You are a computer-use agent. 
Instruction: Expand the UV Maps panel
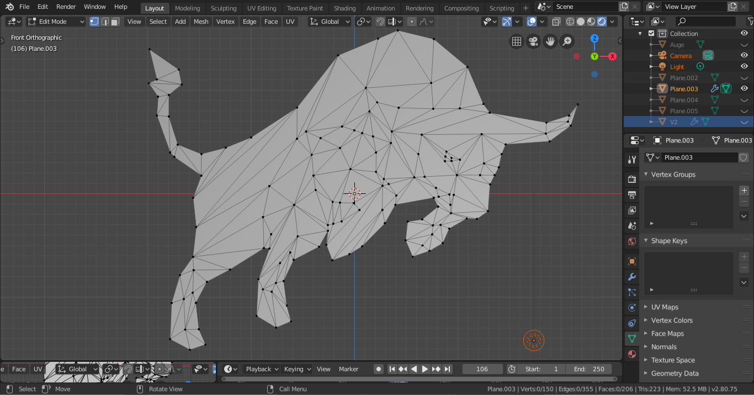665,307
